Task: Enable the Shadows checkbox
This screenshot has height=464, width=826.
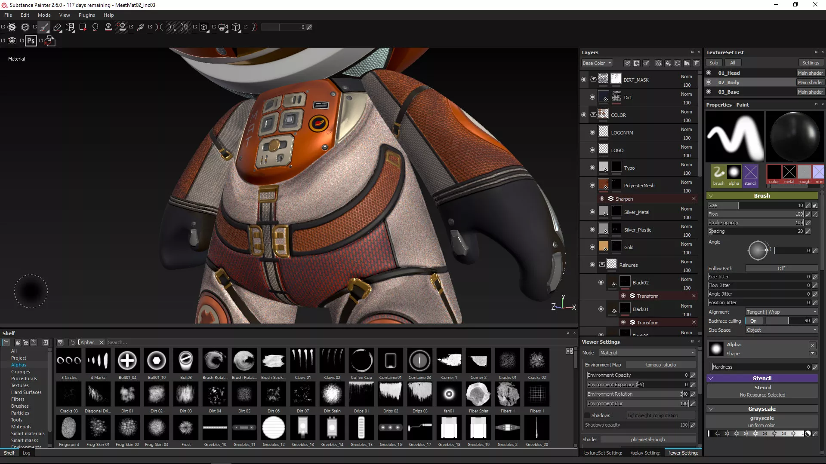Action: 587,415
